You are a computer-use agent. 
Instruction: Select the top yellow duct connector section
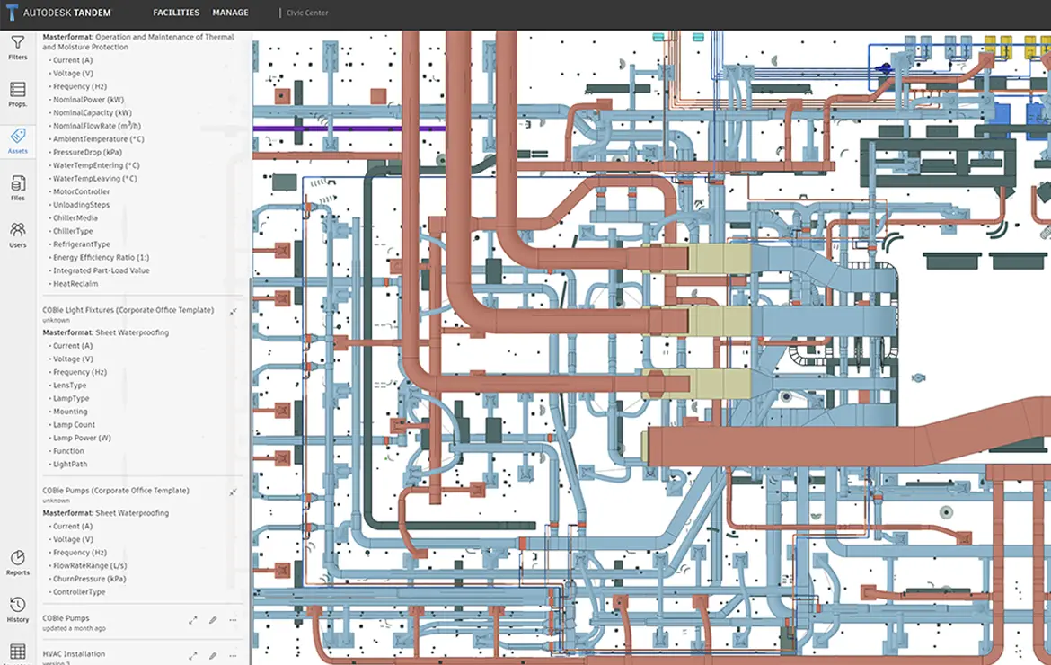(720, 258)
